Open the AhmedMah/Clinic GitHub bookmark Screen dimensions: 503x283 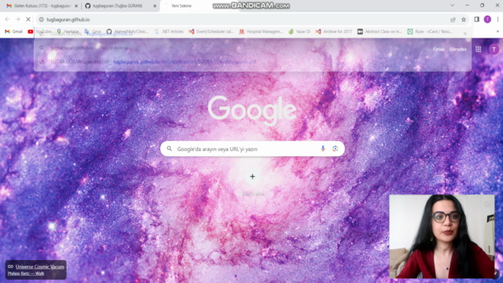click(x=127, y=31)
